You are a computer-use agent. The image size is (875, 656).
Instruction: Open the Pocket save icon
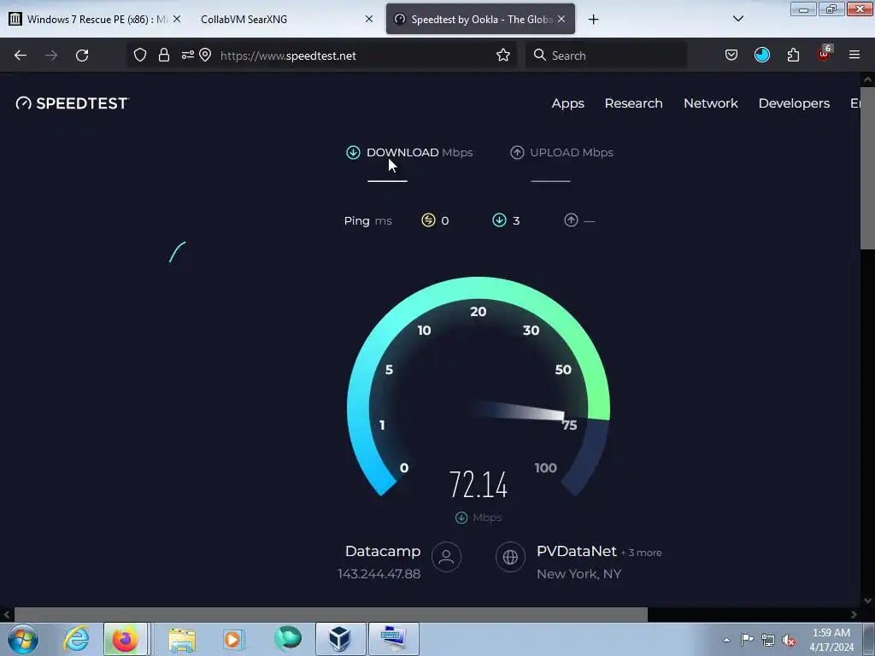[x=731, y=55]
